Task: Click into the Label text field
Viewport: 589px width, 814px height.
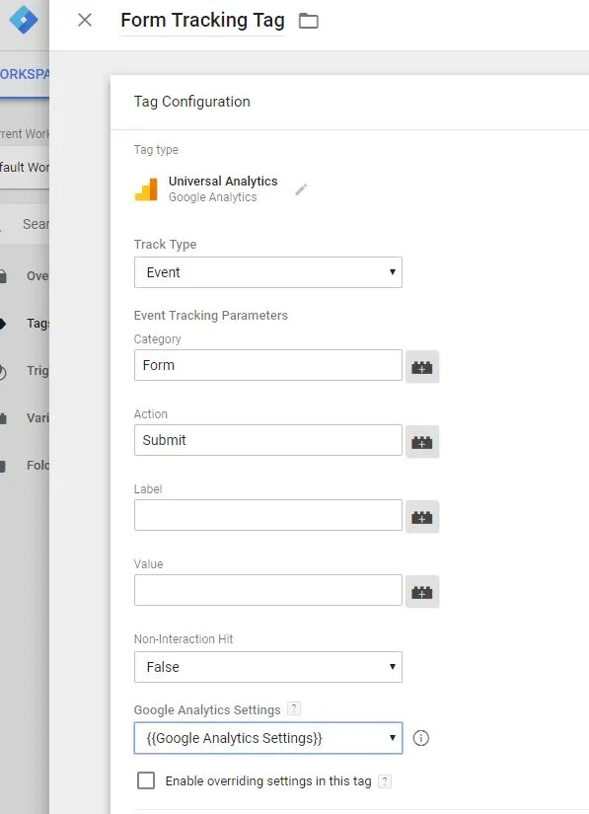Action: pos(267,515)
